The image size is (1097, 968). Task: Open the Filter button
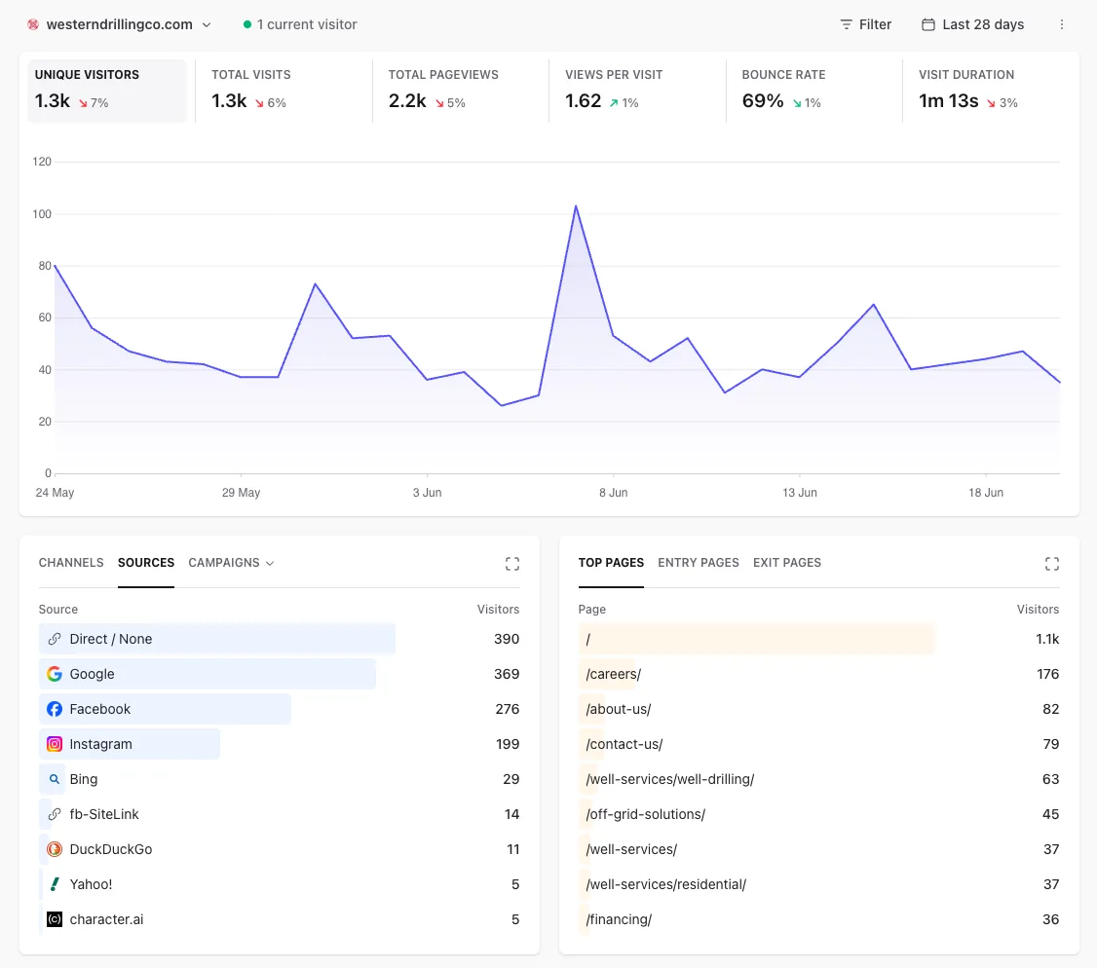(x=865, y=24)
